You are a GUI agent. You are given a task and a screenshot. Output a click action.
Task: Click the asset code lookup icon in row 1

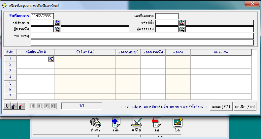click(x=51, y=59)
